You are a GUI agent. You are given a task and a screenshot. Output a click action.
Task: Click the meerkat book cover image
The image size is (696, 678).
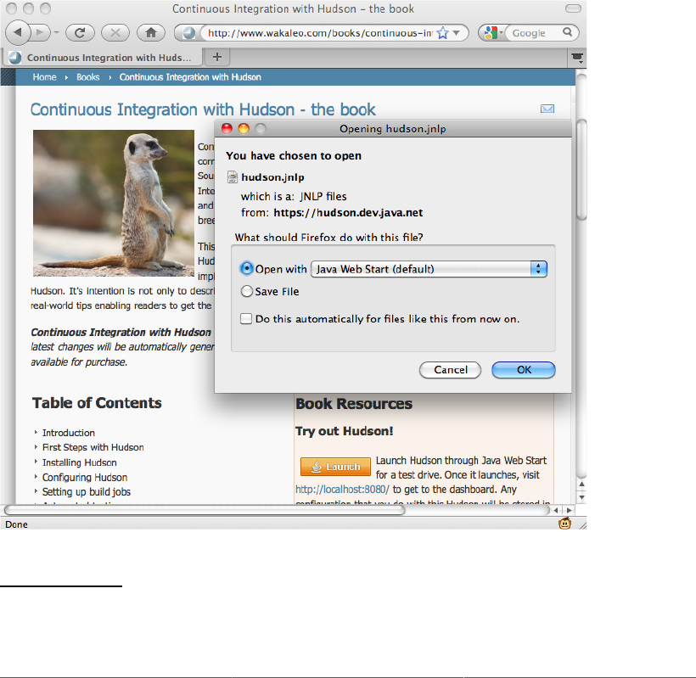point(114,203)
